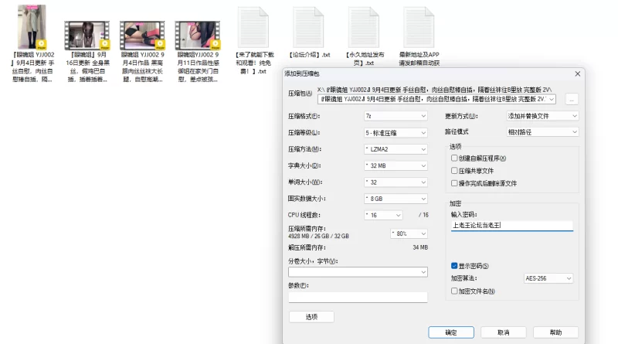Click the 确定 button
Screen dimensions: 618x344
point(451,332)
